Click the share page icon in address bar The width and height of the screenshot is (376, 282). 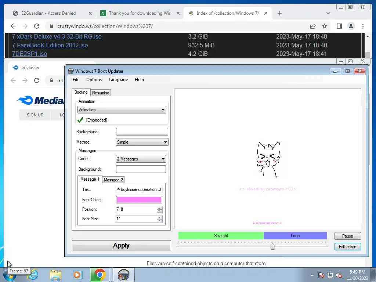pos(313,26)
